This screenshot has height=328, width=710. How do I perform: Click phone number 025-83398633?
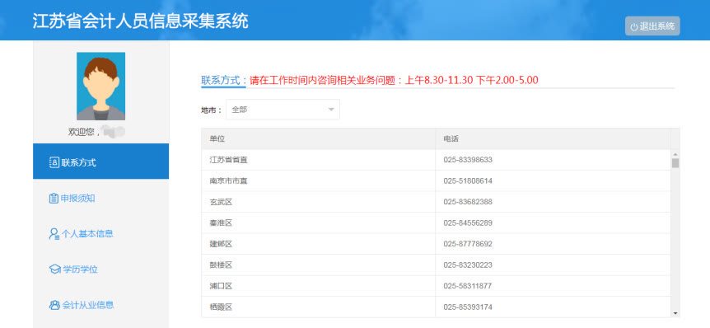click(x=468, y=160)
